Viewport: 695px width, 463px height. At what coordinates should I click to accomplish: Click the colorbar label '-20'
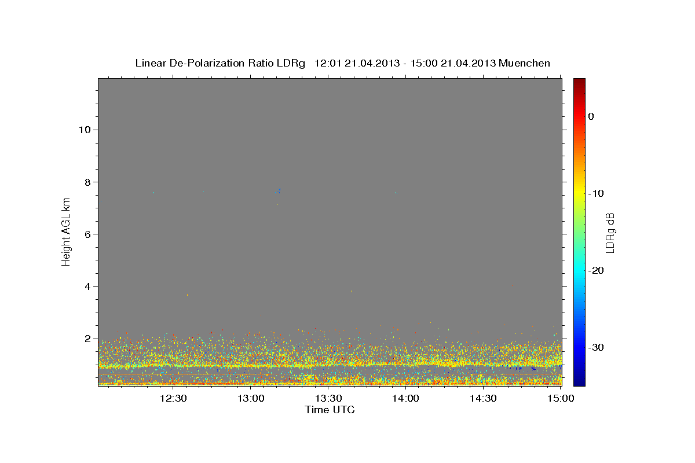coord(596,270)
